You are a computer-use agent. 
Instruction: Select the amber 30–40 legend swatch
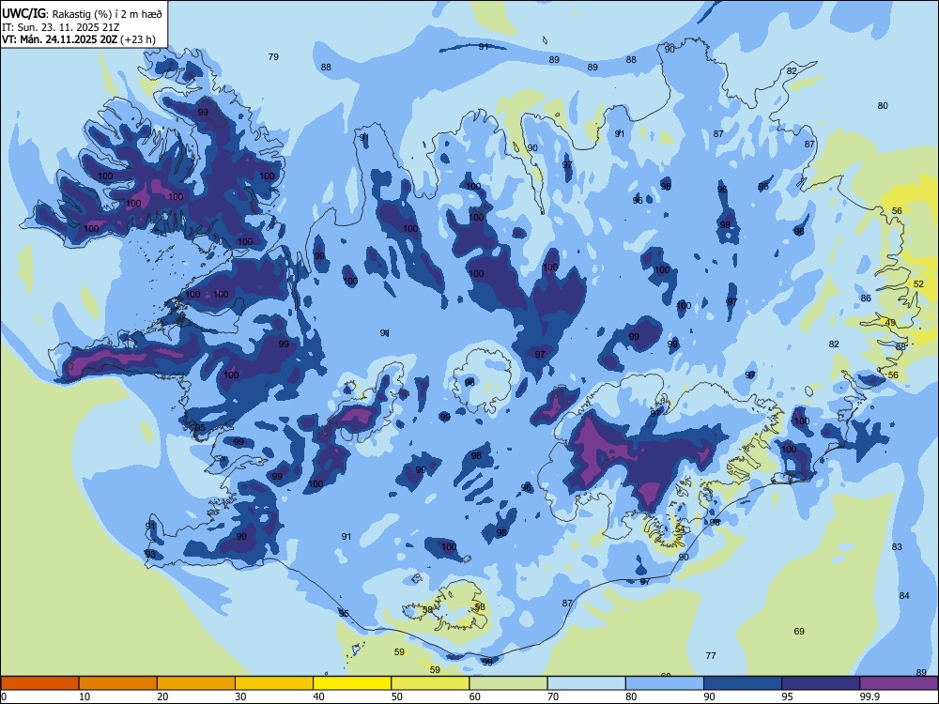[x=274, y=683]
